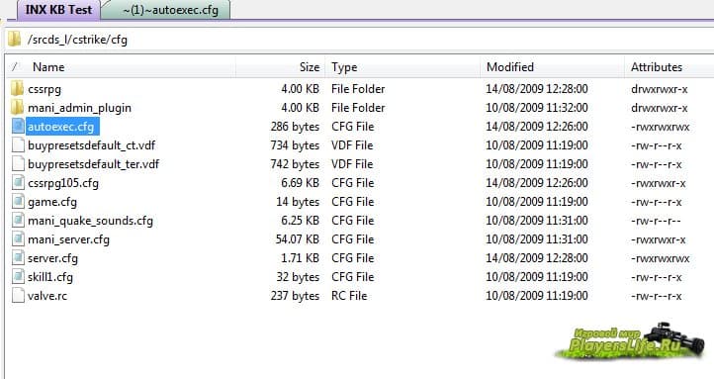Select the cssrpg folder name
This screenshot has height=379, width=714.
45,89
